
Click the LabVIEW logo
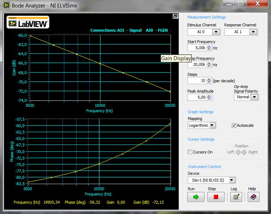(28, 22)
